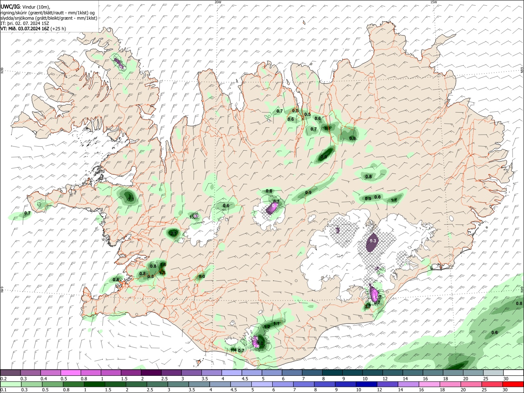This screenshot has height=393, width=524.
Task: Click the '1.4' precipitation value near the south coast
Action: (233, 350)
